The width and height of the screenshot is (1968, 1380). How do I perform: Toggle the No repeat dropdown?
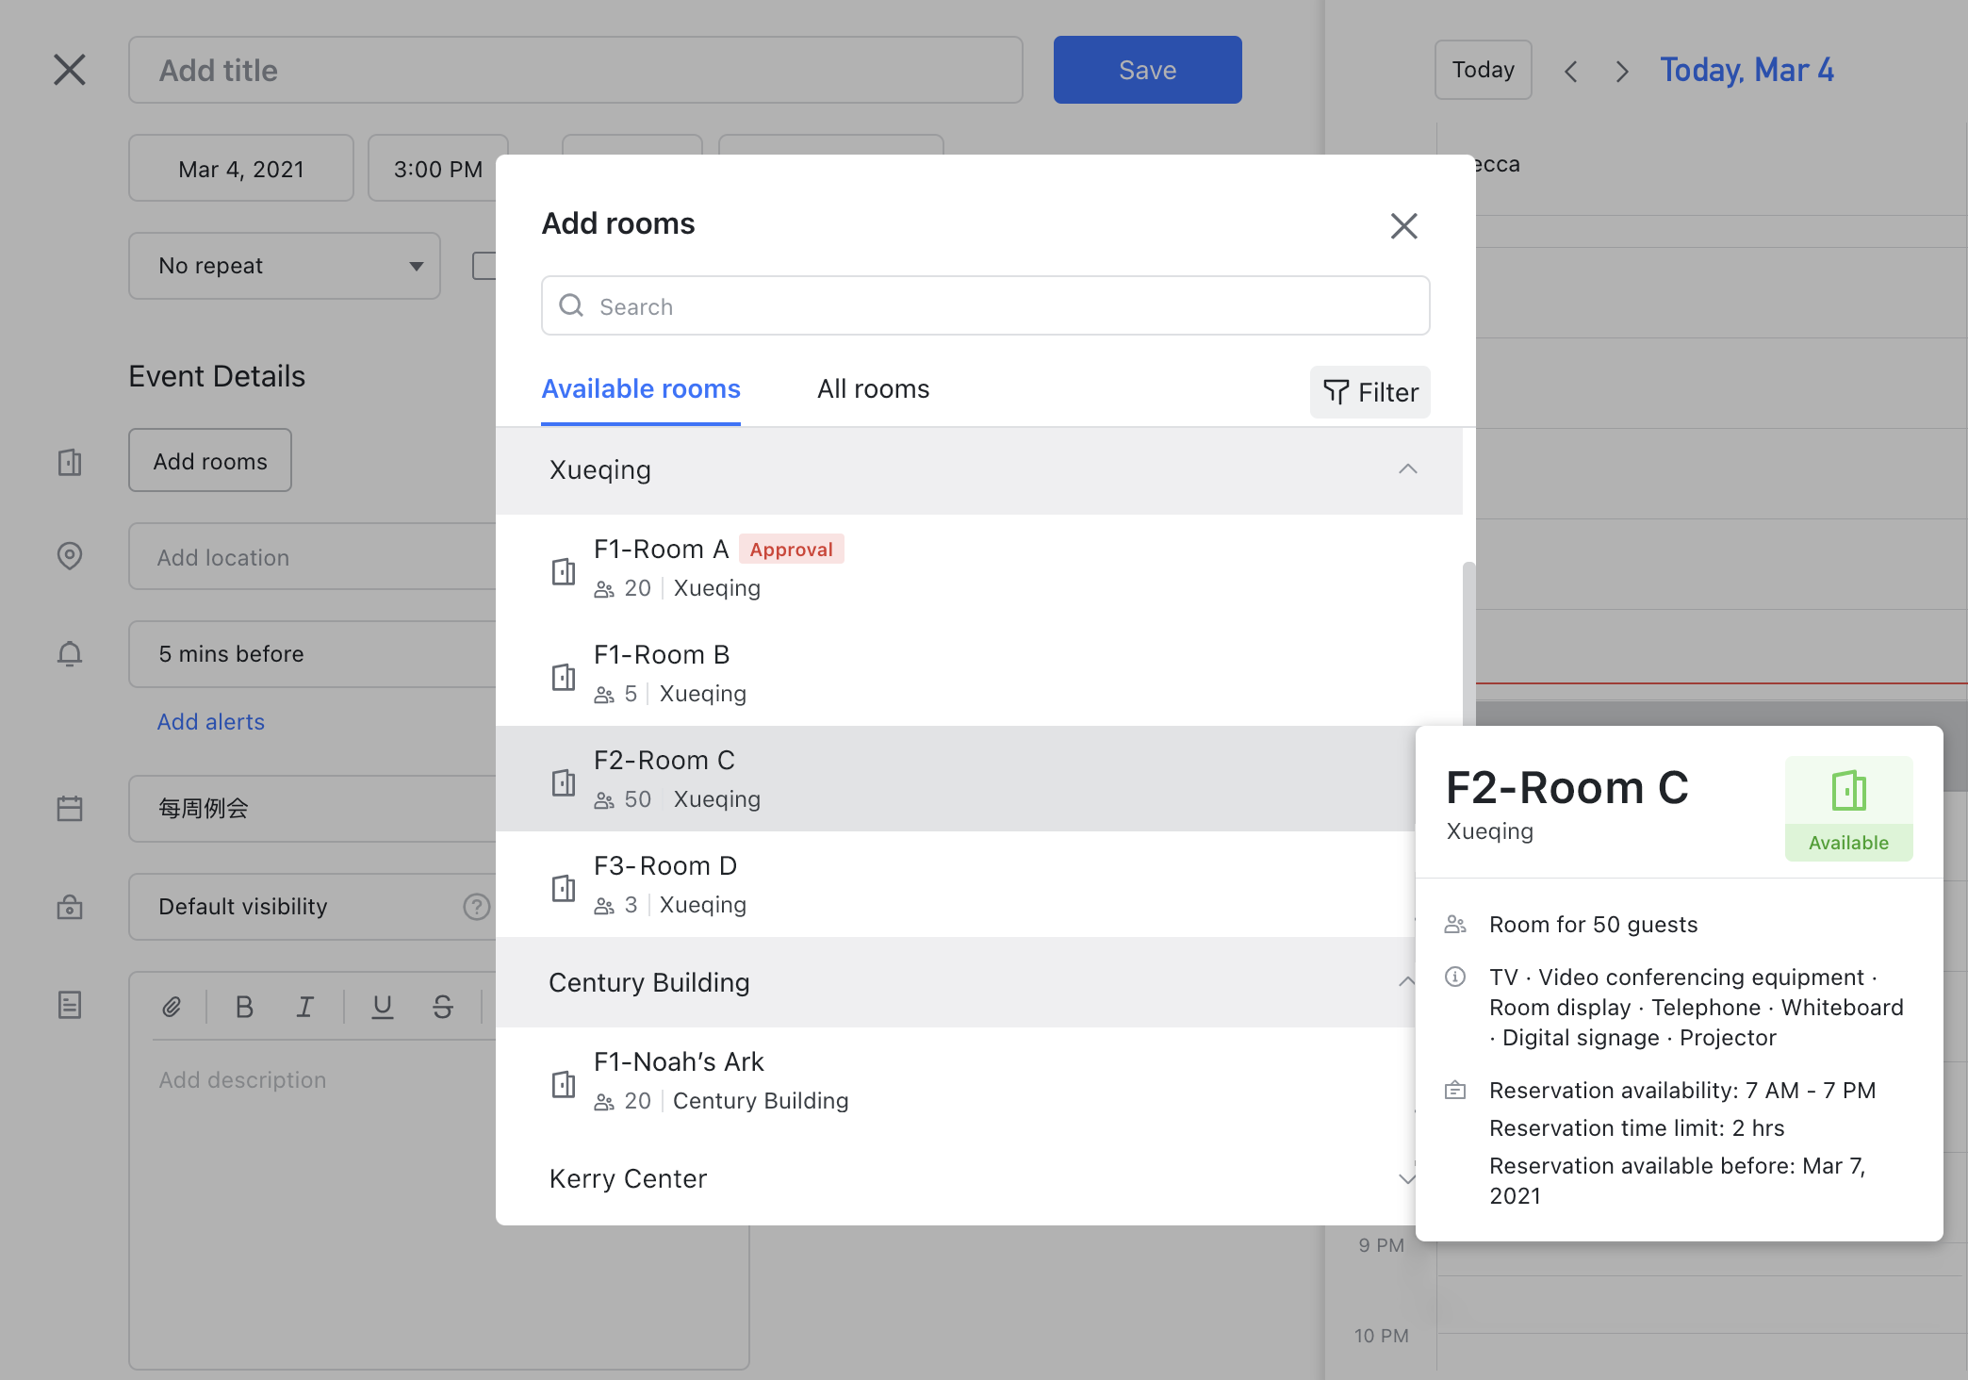[x=283, y=266]
